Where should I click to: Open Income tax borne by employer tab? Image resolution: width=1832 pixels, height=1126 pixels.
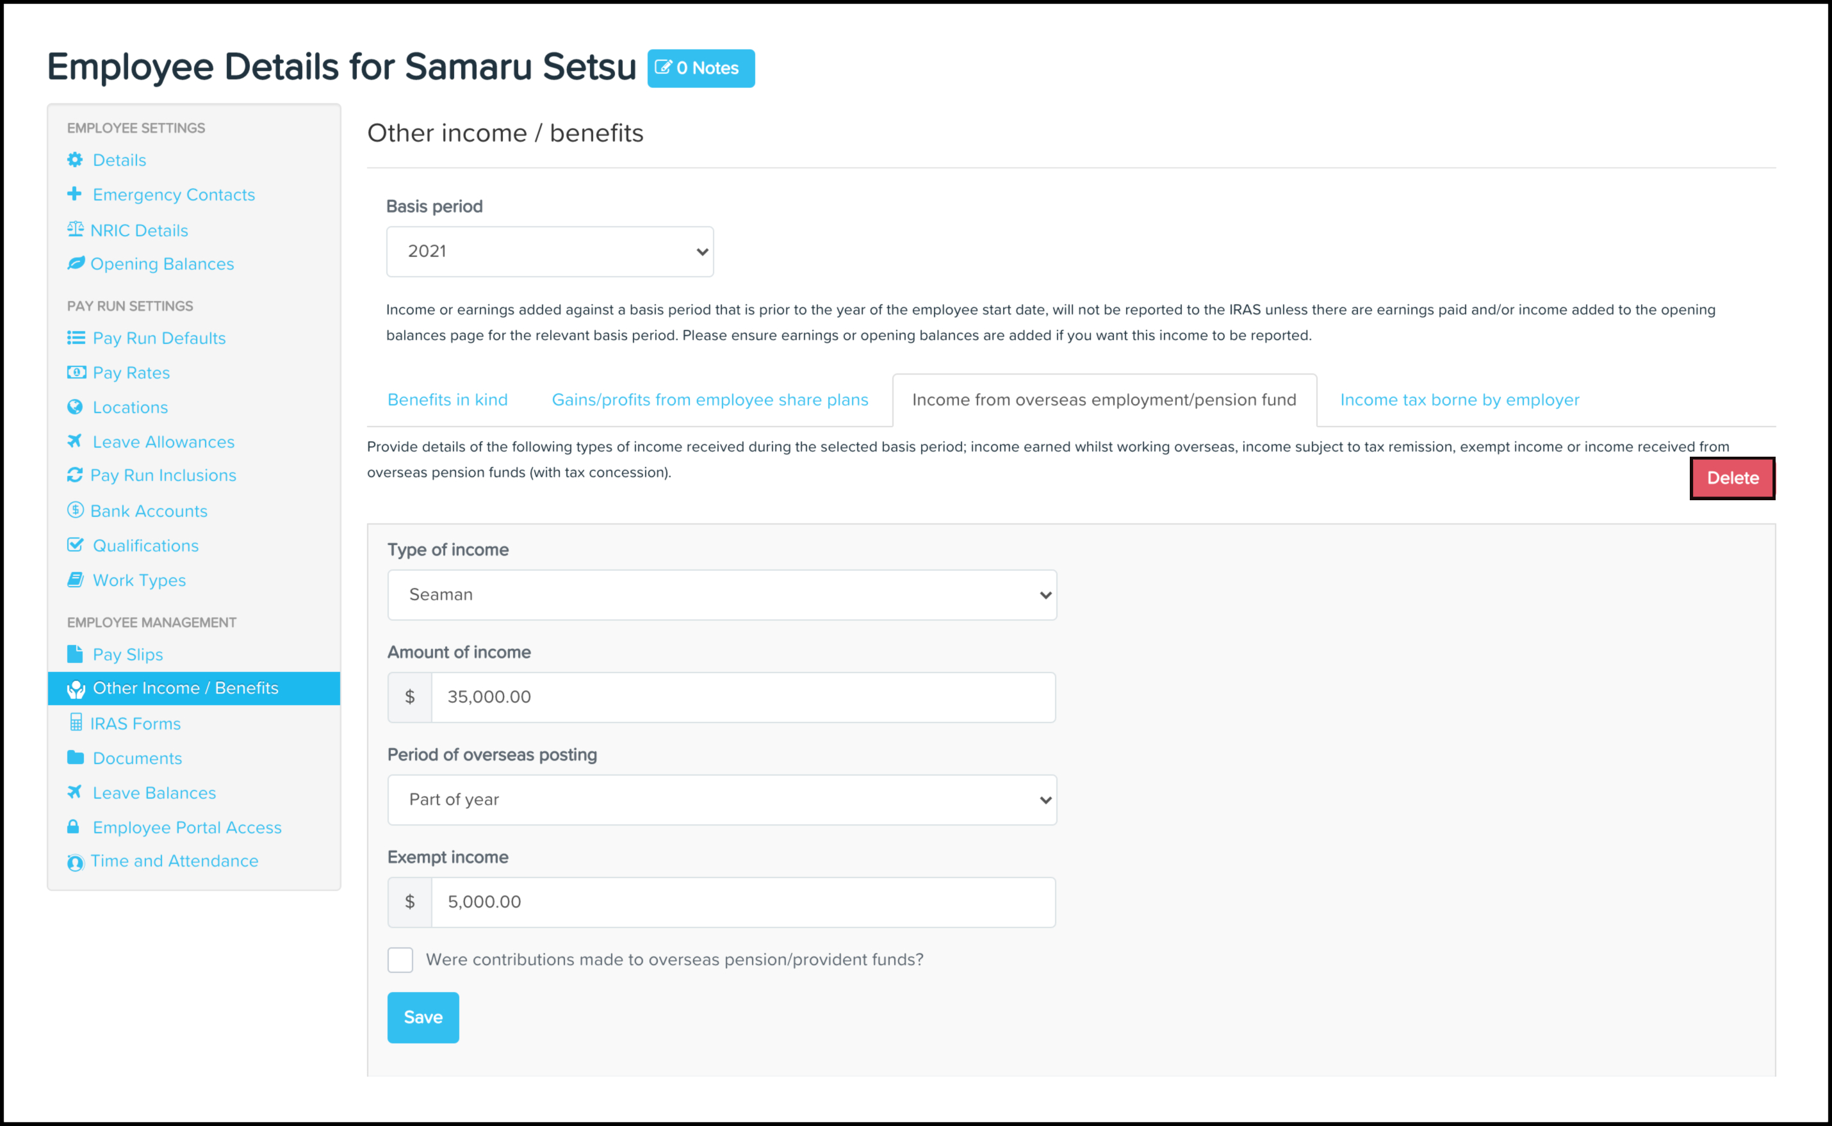(1459, 400)
